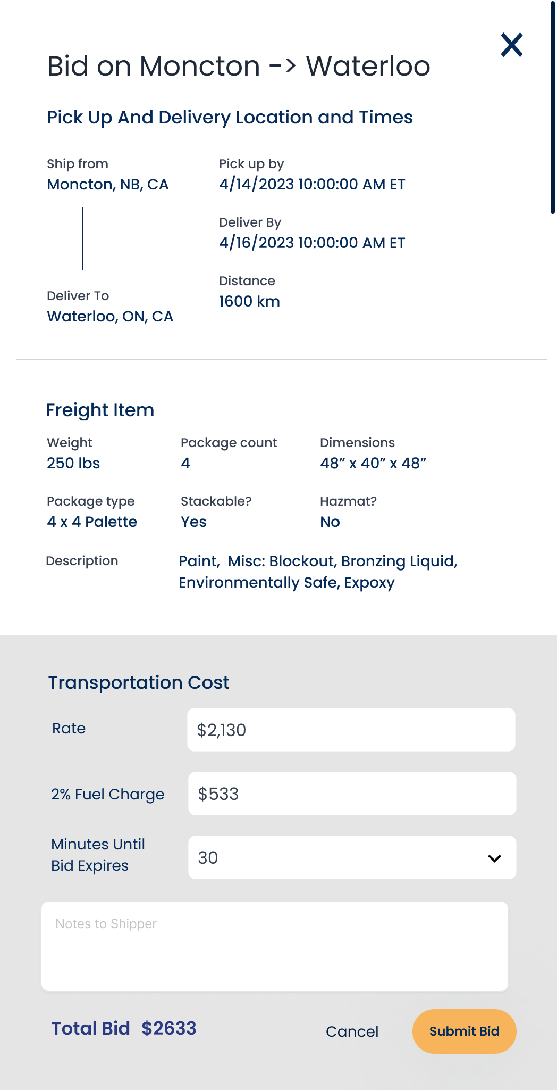Click the freight description text

click(x=318, y=572)
